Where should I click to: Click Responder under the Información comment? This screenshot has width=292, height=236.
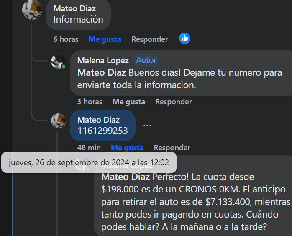click(150, 39)
